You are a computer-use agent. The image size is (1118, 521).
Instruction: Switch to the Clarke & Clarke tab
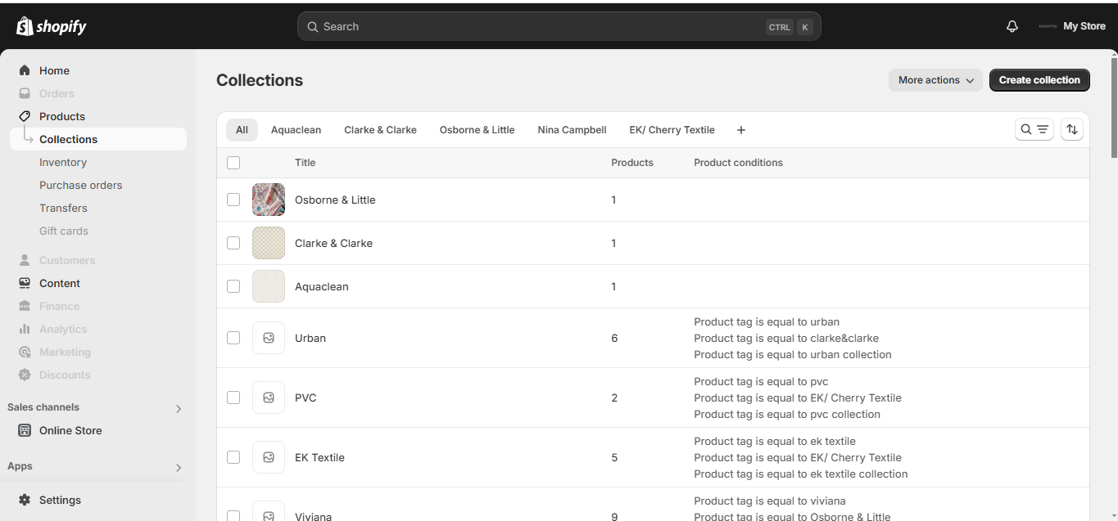(x=380, y=130)
